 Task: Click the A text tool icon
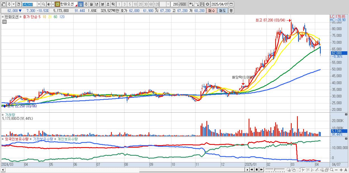tap(346, 170)
